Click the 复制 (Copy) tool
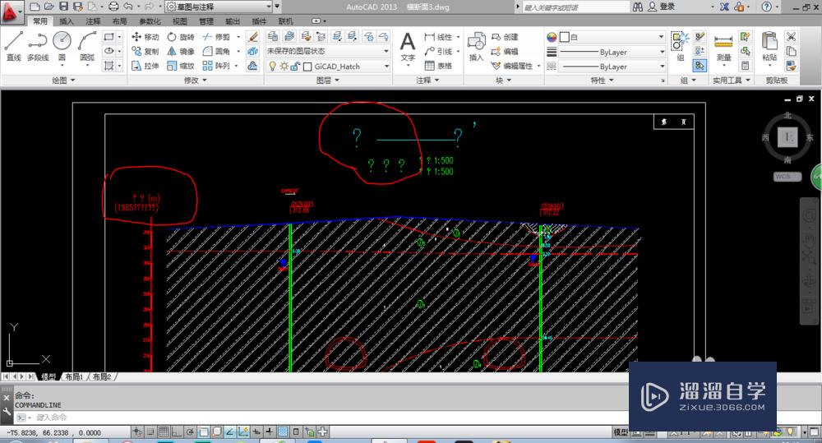822x443 pixels. [145, 52]
